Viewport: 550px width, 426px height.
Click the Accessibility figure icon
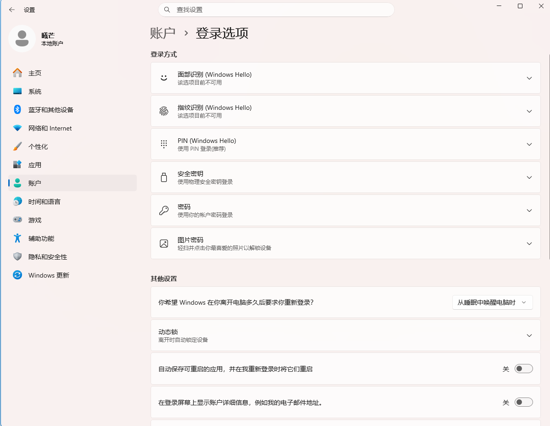tap(17, 238)
